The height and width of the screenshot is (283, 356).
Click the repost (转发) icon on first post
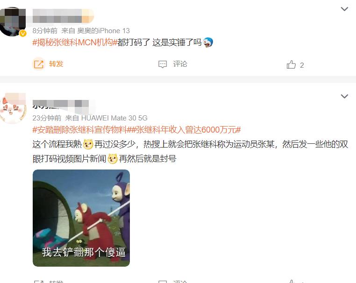point(38,64)
